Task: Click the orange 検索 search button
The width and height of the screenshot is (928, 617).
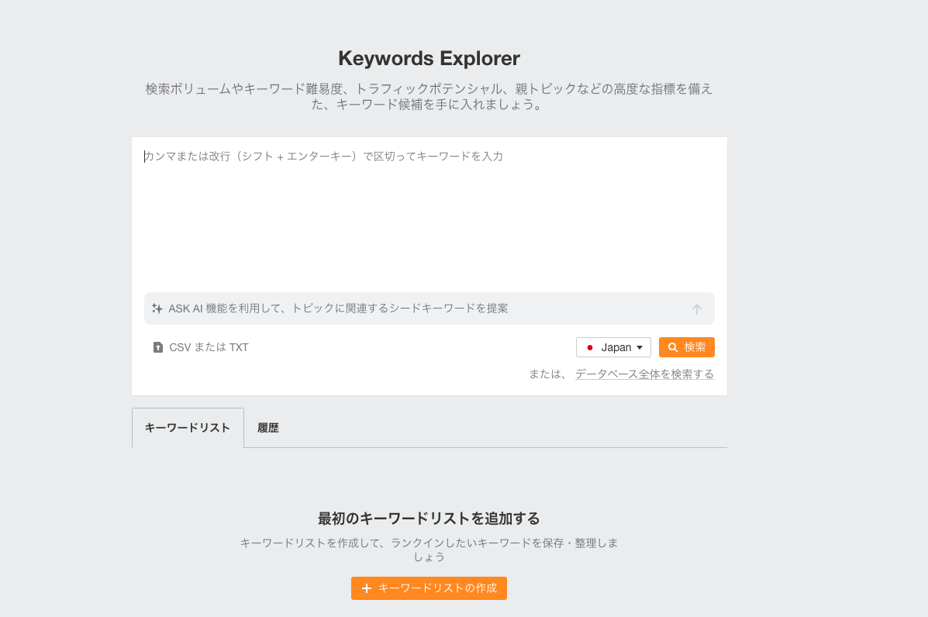Action: 687,346
